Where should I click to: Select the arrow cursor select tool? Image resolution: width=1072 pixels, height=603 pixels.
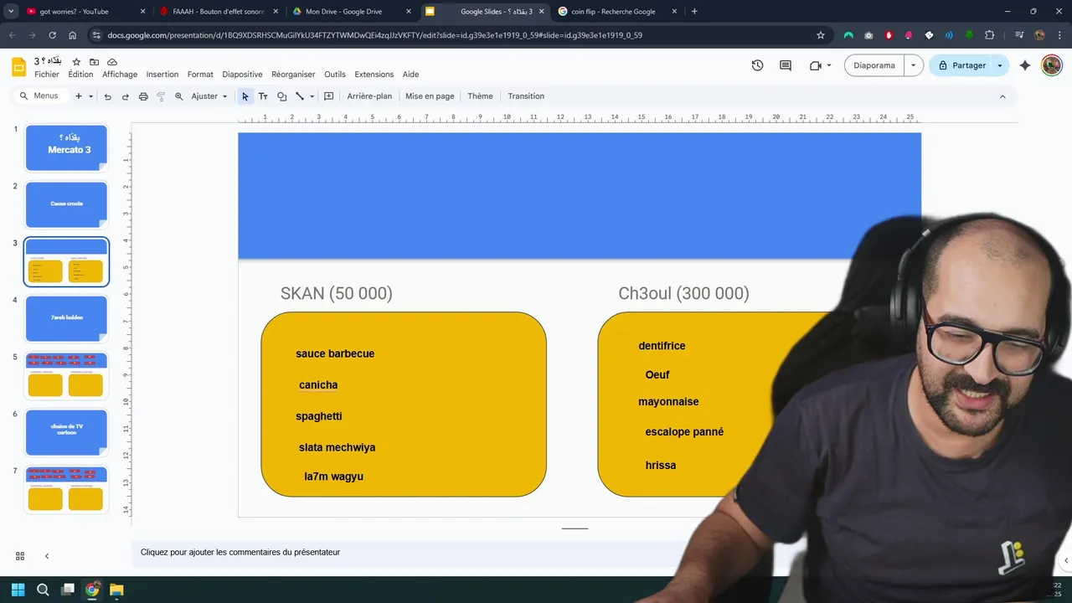[x=245, y=96]
